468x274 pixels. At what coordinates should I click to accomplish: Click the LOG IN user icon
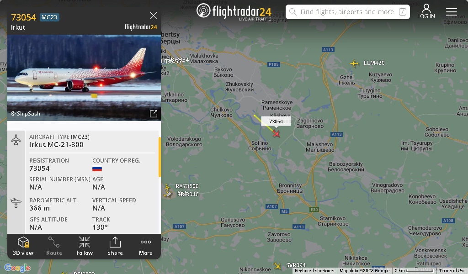click(x=426, y=11)
